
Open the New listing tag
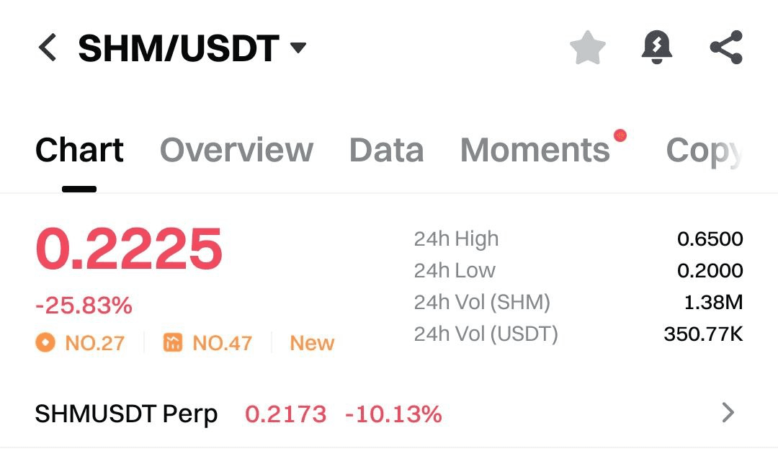(312, 343)
